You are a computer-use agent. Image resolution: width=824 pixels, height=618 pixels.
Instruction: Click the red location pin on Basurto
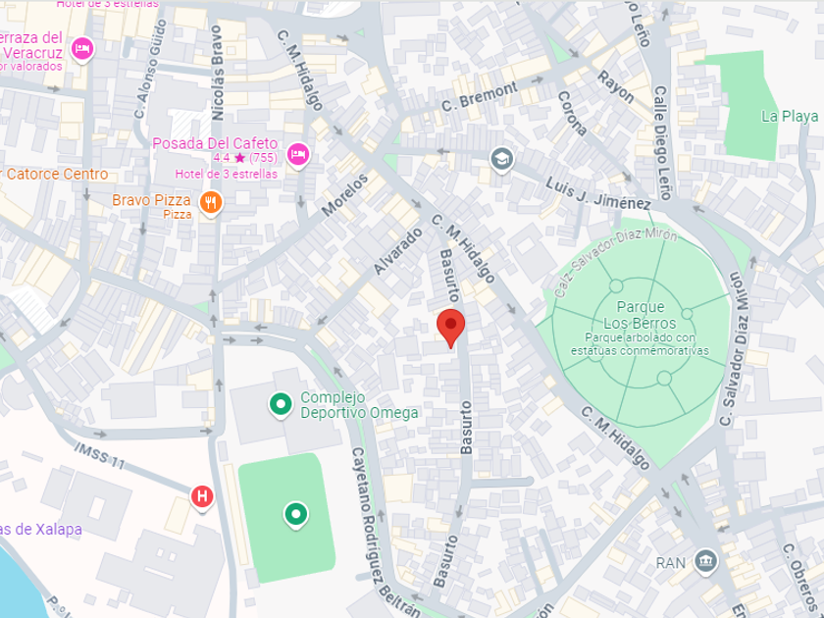[450, 328]
